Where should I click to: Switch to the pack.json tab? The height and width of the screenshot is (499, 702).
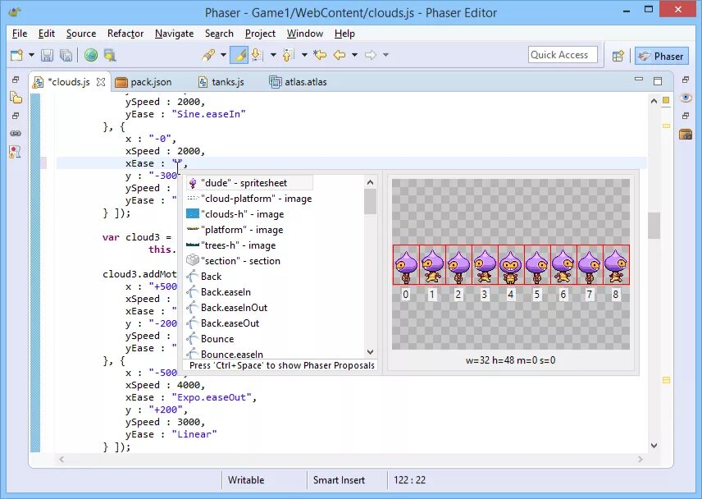[x=144, y=82]
